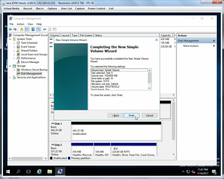Open the Virtual Media menu
This screenshot has width=224, height=179.
coord(11,9)
